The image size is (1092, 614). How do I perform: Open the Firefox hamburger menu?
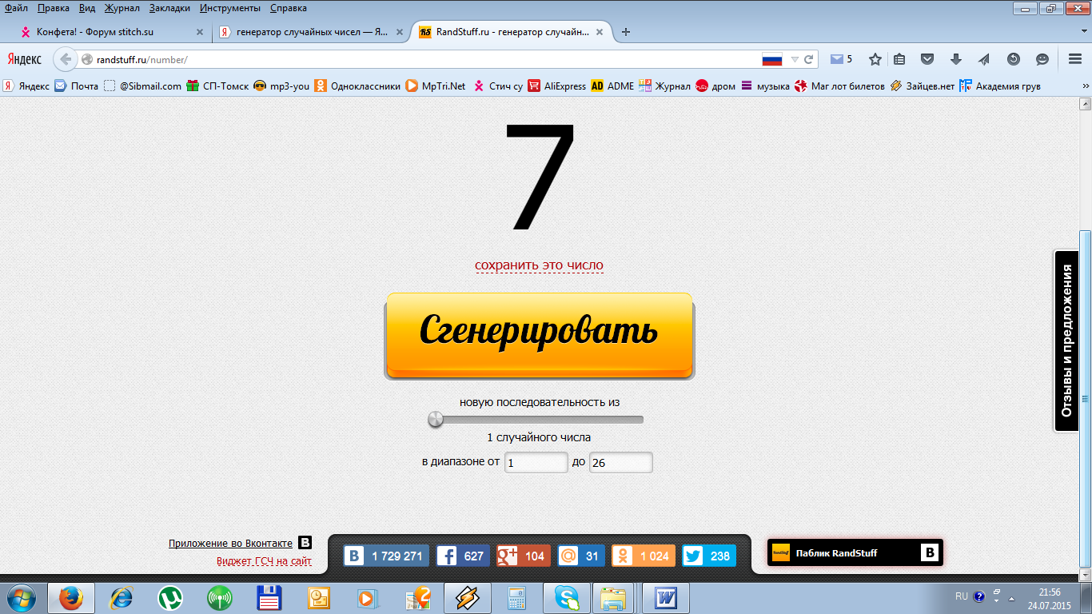tap(1074, 59)
